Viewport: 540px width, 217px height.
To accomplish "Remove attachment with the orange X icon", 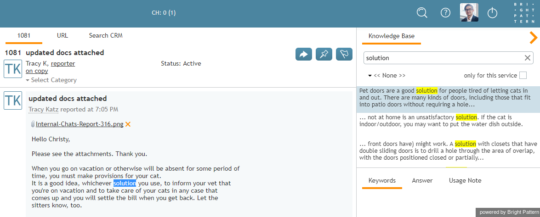I will point(128,124).
